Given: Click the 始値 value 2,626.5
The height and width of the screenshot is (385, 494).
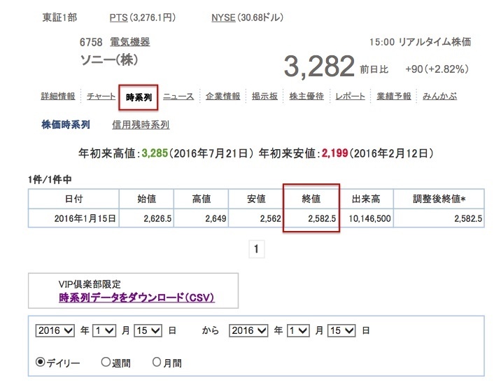Looking at the screenshot, I should [x=157, y=218].
